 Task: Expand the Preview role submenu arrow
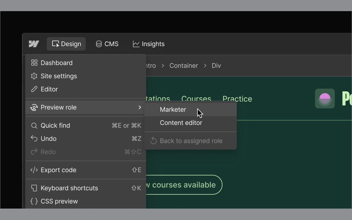click(x=140, y=107)
